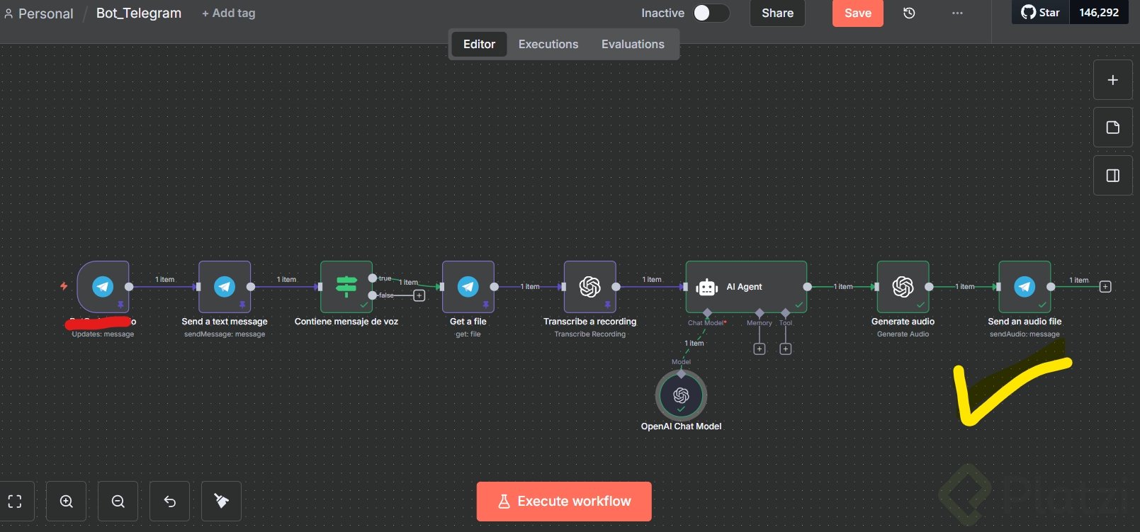Add a Tool sub-node to AI Agent

click(786, 349)
